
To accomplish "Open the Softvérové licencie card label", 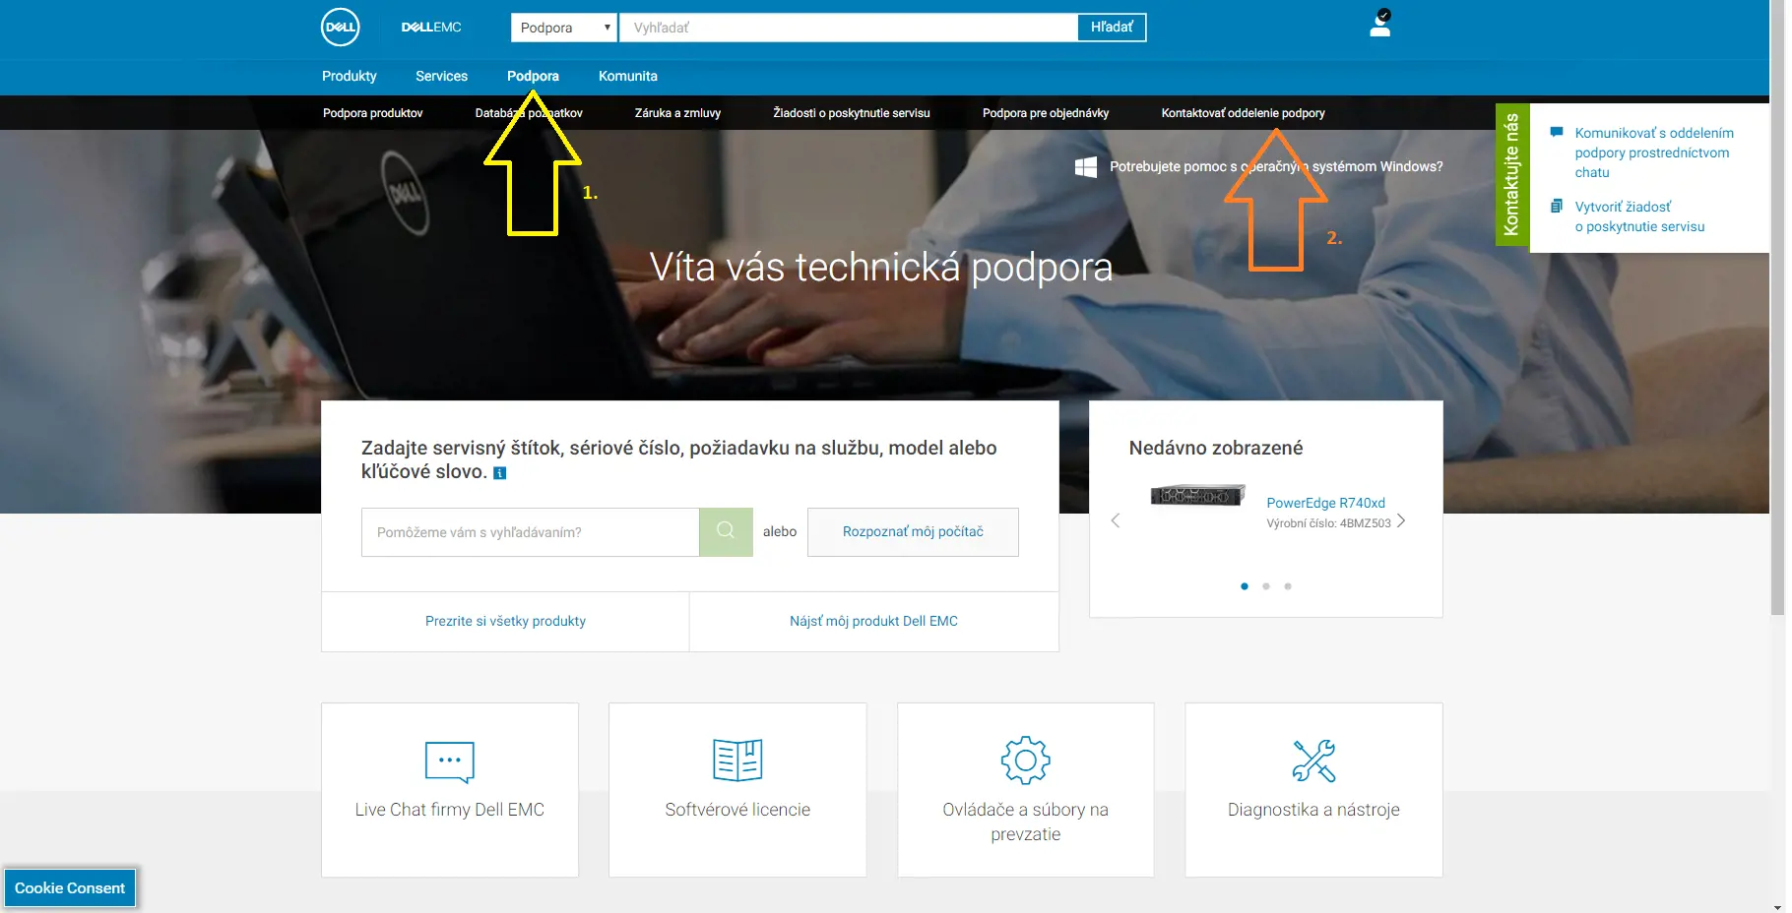I will point(737,810).
